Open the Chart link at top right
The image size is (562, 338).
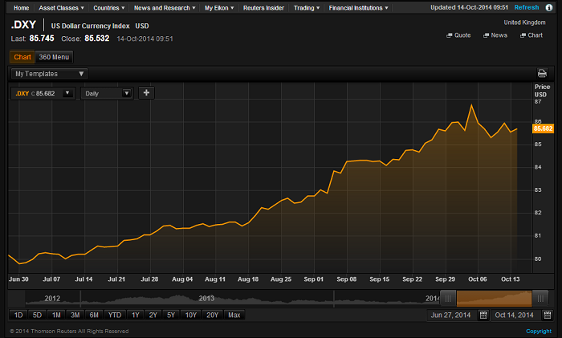(531, 35)
